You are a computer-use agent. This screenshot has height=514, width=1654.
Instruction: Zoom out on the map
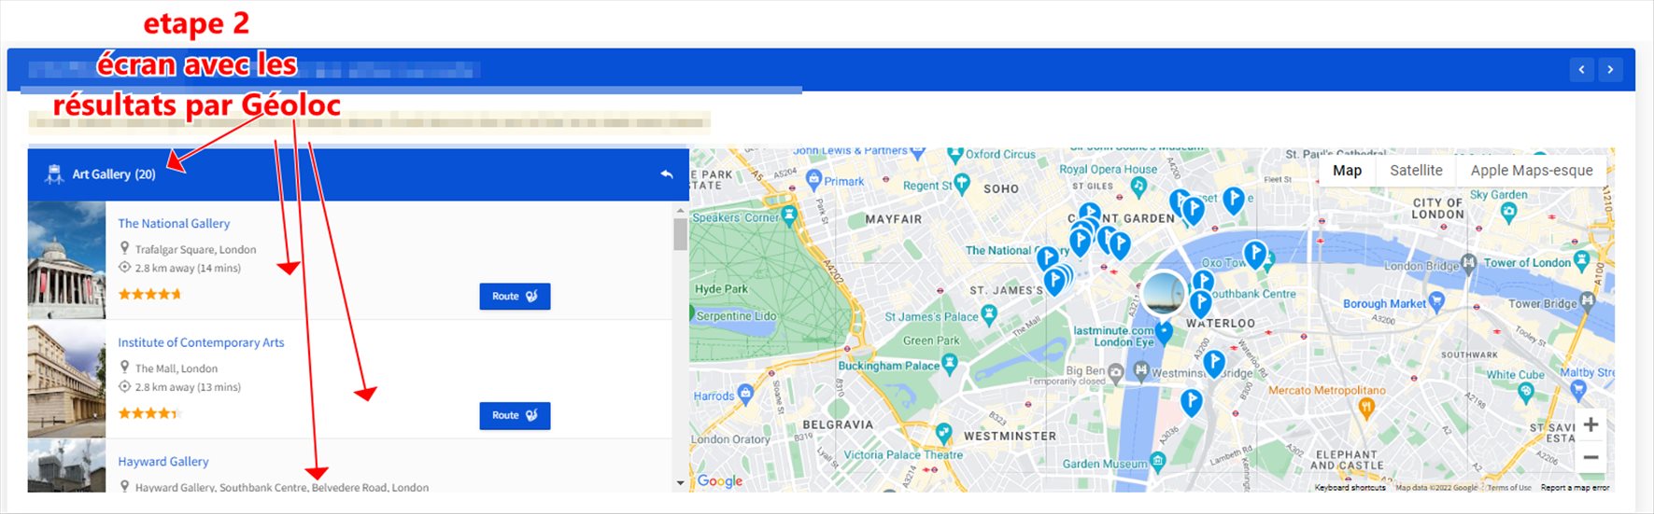(x=1590, y=457)
